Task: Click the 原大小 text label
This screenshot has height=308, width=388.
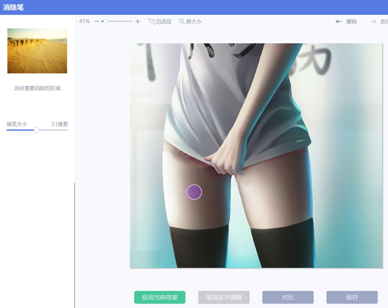Action: (194, 22)
